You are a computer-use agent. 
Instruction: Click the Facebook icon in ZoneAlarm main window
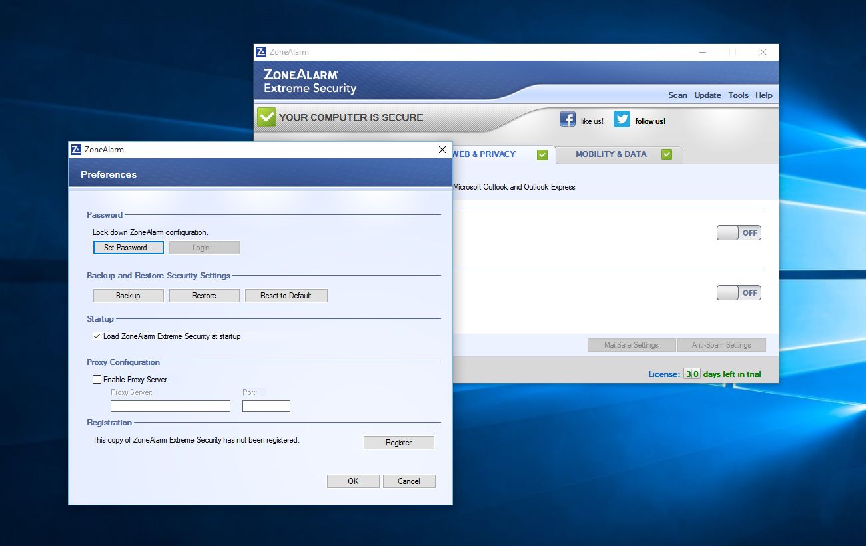coord(568,119)
